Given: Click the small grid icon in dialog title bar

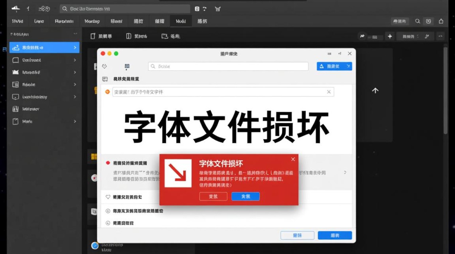Looking at the screenshot, I should 329,54.
